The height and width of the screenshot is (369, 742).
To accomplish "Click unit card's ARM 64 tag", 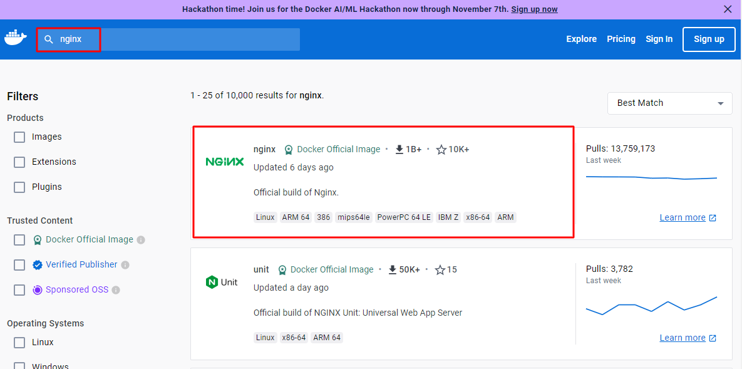I will (326, 338).
